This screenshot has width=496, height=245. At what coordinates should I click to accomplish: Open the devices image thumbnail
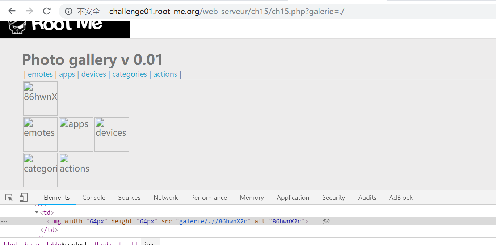[112, 134]
